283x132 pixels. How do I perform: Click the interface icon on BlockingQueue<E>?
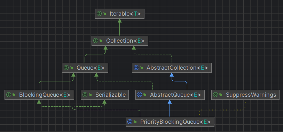pos(9,95)
